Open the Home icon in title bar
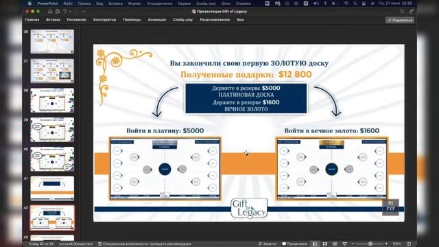This screenshot has height=247, width=439. point(50,12)
